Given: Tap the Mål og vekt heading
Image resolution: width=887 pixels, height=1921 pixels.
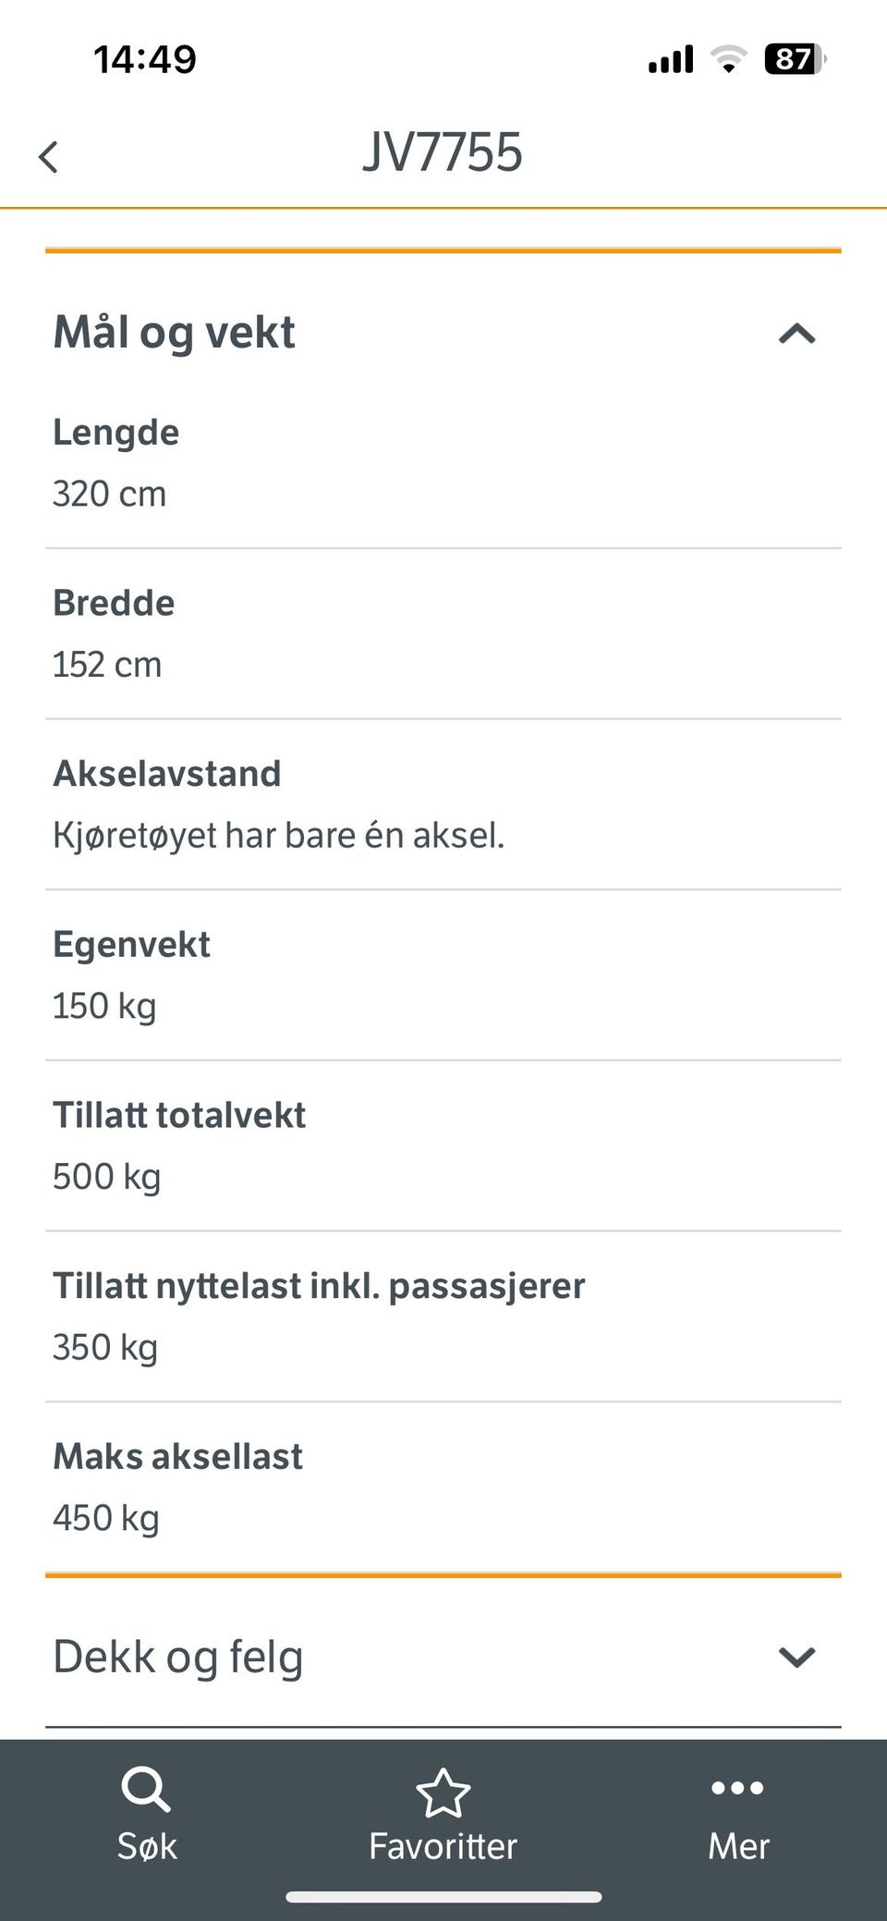Looking at the screenshot, I should 175,332.
